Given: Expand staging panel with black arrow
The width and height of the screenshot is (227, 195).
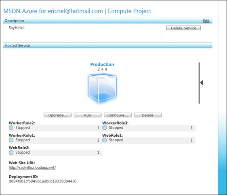Looking at the screenshot, I should tap(202, 83).
